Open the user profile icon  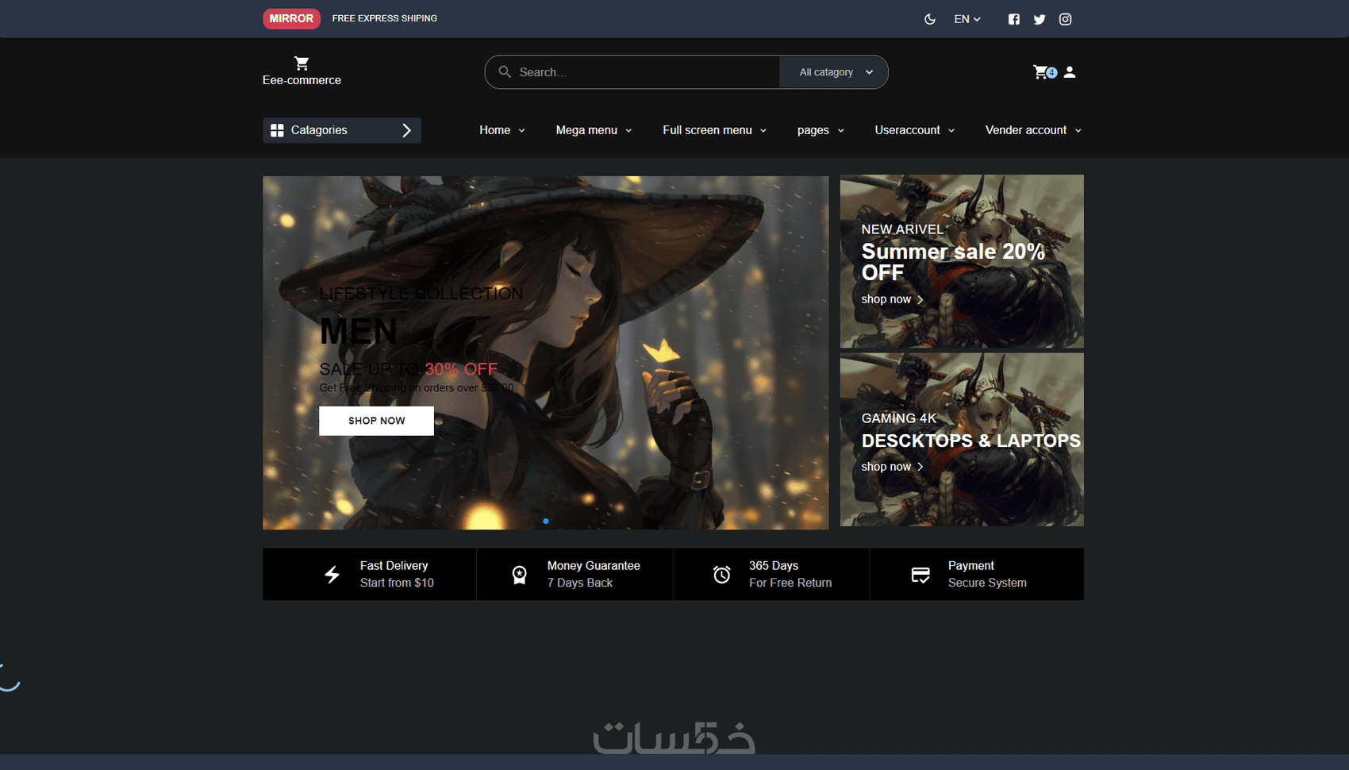point(1070,72)
